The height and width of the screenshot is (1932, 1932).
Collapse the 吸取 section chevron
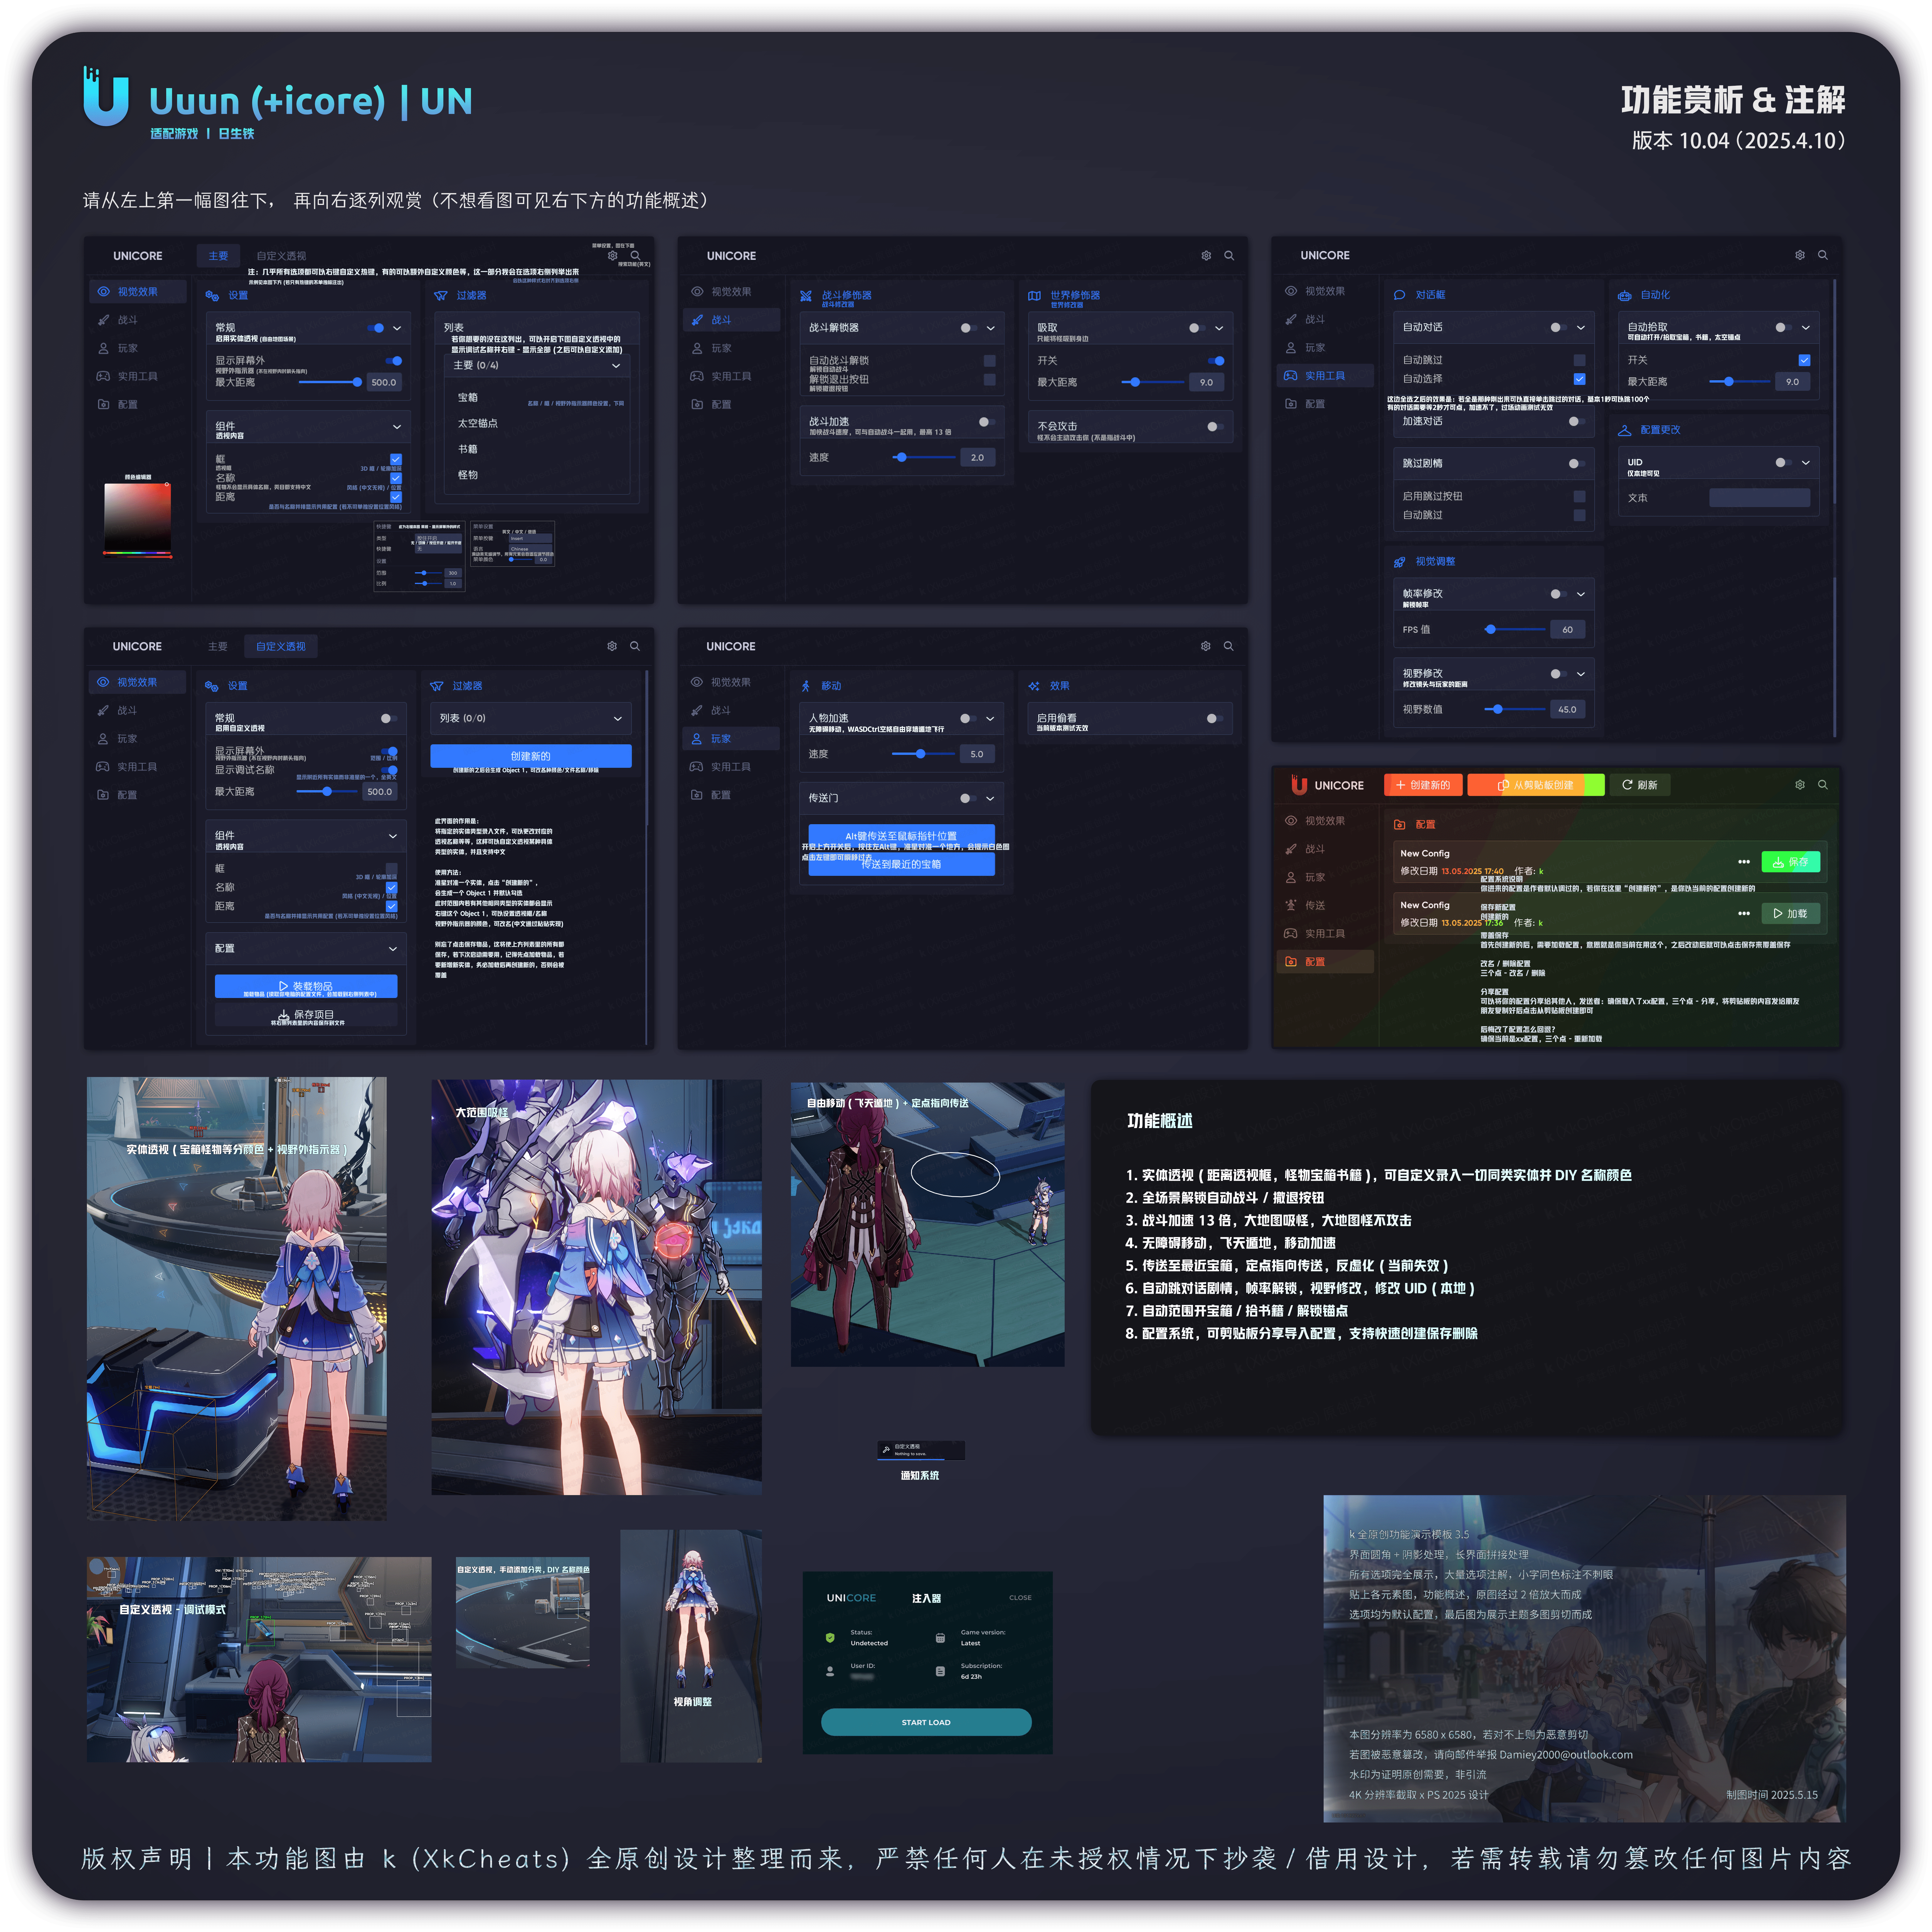point(1219,328)
